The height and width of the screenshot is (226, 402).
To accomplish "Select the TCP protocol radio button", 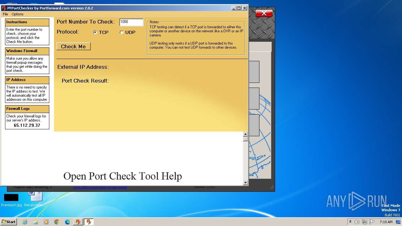I will click(95, 32).
